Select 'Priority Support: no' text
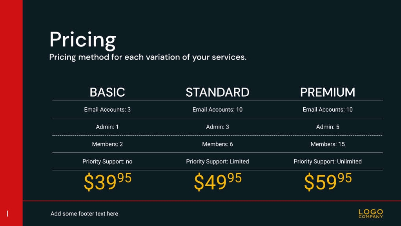This screenshot has width=401, height=226. 107,162
